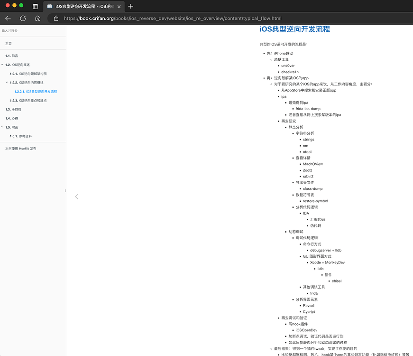
Task: Open a new tab with plus icon
Action: [x=130, y=6]
